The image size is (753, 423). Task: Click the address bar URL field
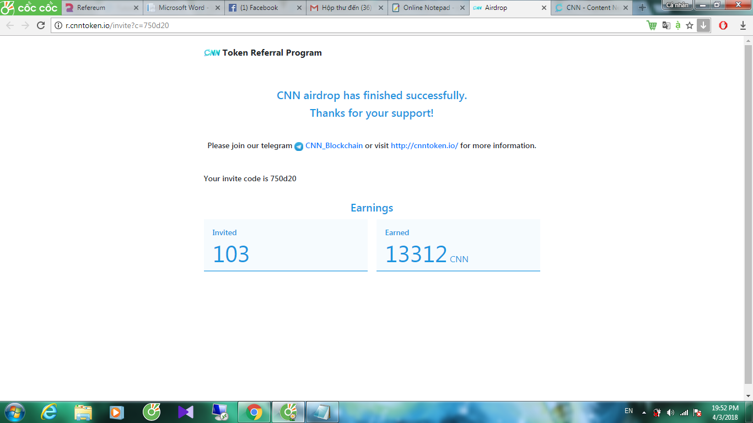(x=353, y=25)
